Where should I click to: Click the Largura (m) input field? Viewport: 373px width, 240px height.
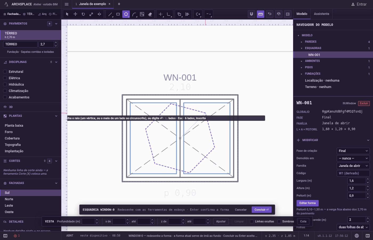(x=357, y=181)
